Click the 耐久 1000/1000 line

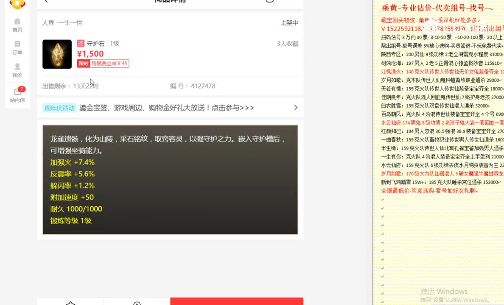coord(76,209)
